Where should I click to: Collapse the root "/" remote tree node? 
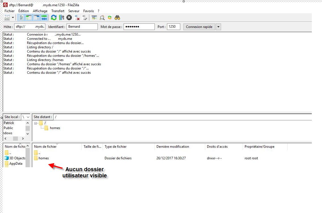[x=36, y=123]
